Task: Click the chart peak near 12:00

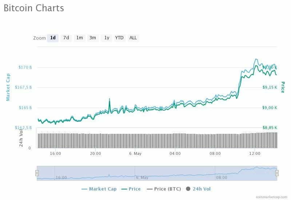Action: (x=256, y=59)
